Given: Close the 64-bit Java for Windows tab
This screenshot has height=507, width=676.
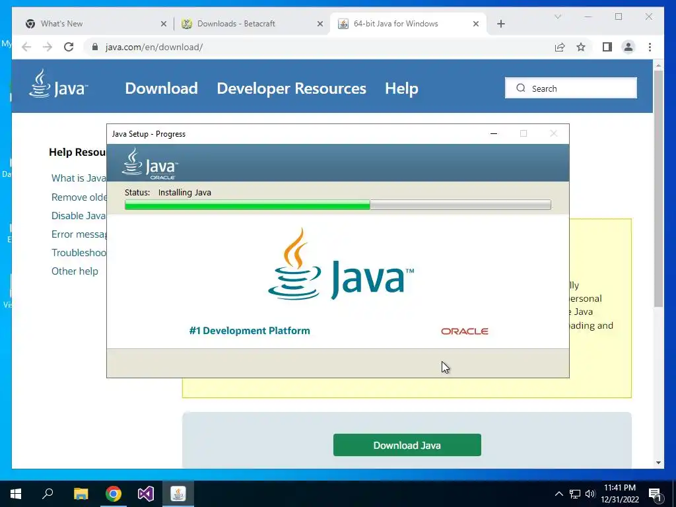Looking at the screenshot, I should tap(476, 24).
